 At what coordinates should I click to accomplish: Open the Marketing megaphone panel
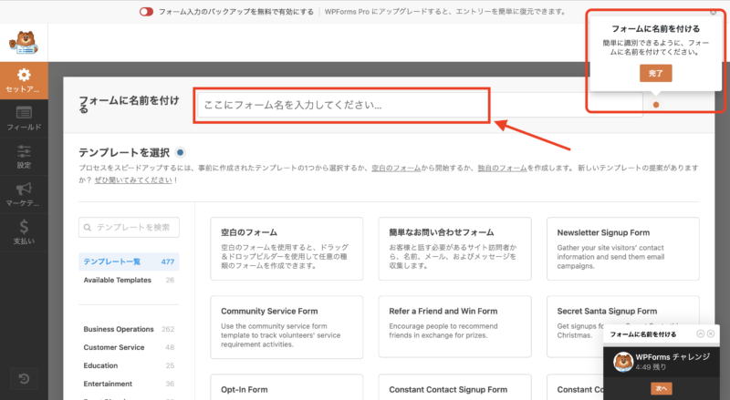(24, 194)
